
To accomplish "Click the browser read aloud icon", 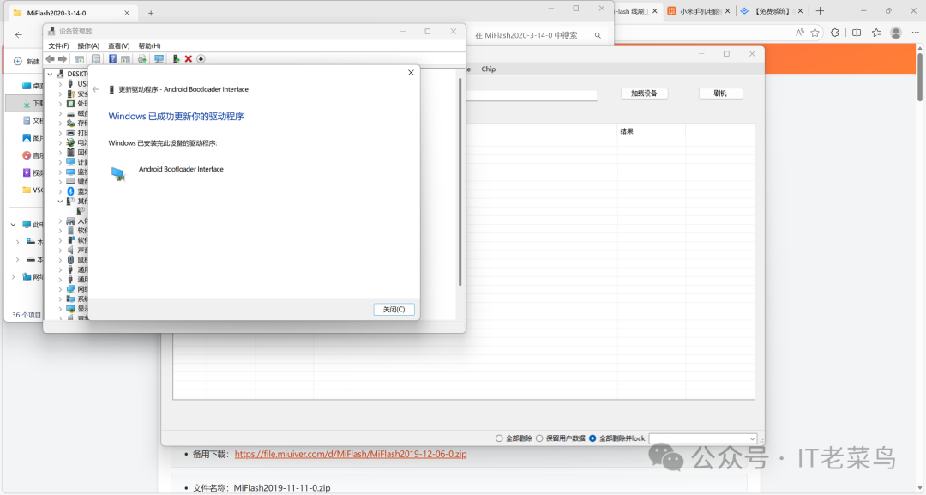I will point(800,33).
